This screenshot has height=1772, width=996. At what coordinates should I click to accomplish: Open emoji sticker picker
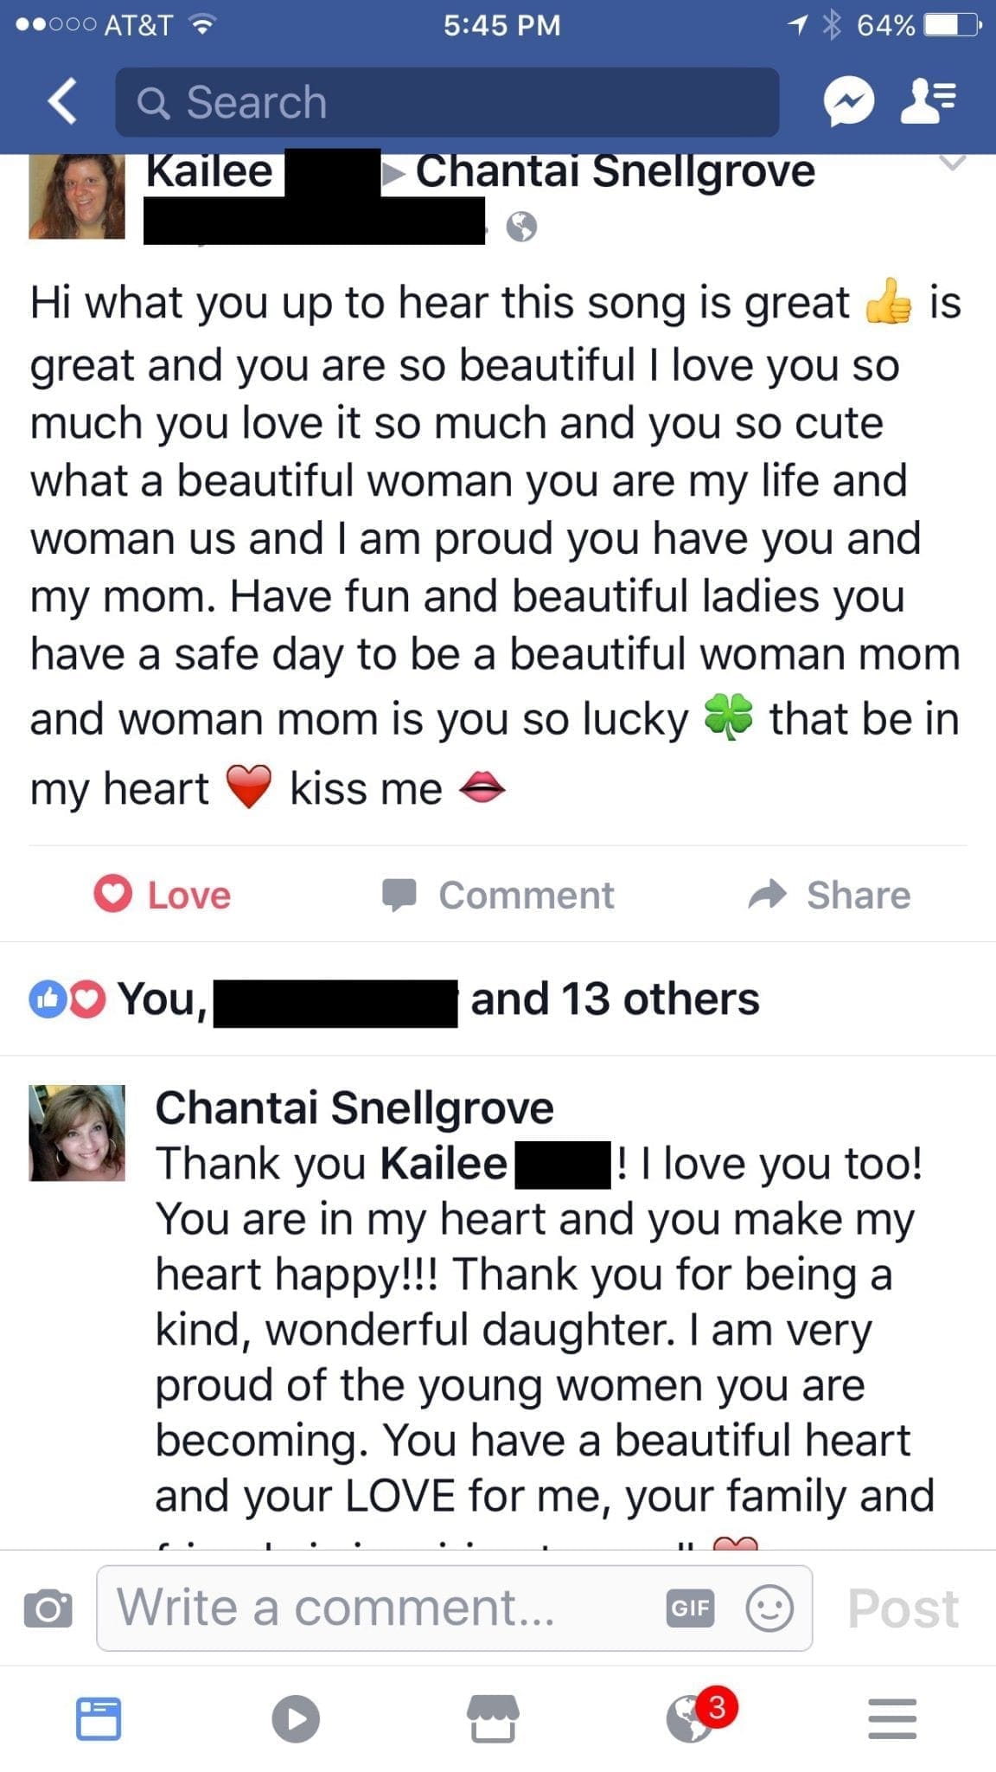[769, 1608]
